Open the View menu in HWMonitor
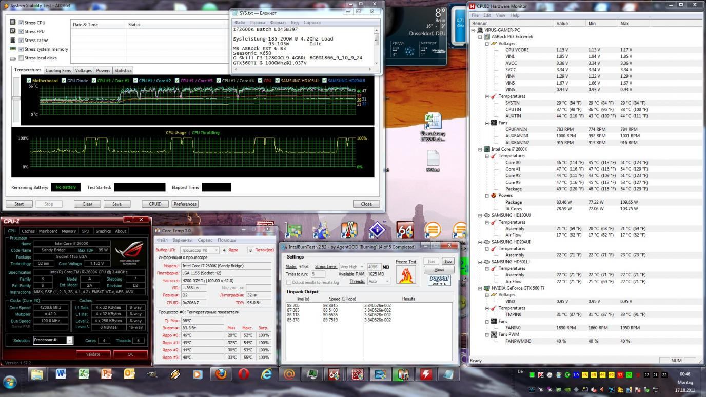Viewport: 706px width, 397px height. [500, 15]
